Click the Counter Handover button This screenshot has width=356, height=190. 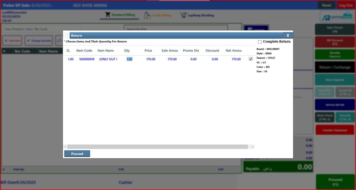[334, 130]
